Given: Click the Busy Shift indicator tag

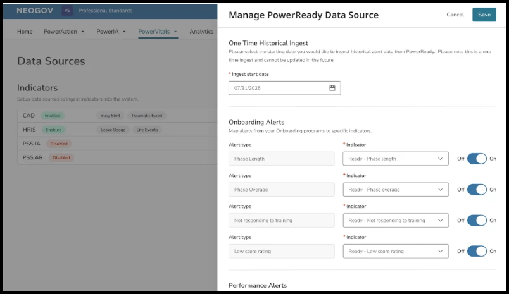Looking at the screenshot, I should click(110, 116).
